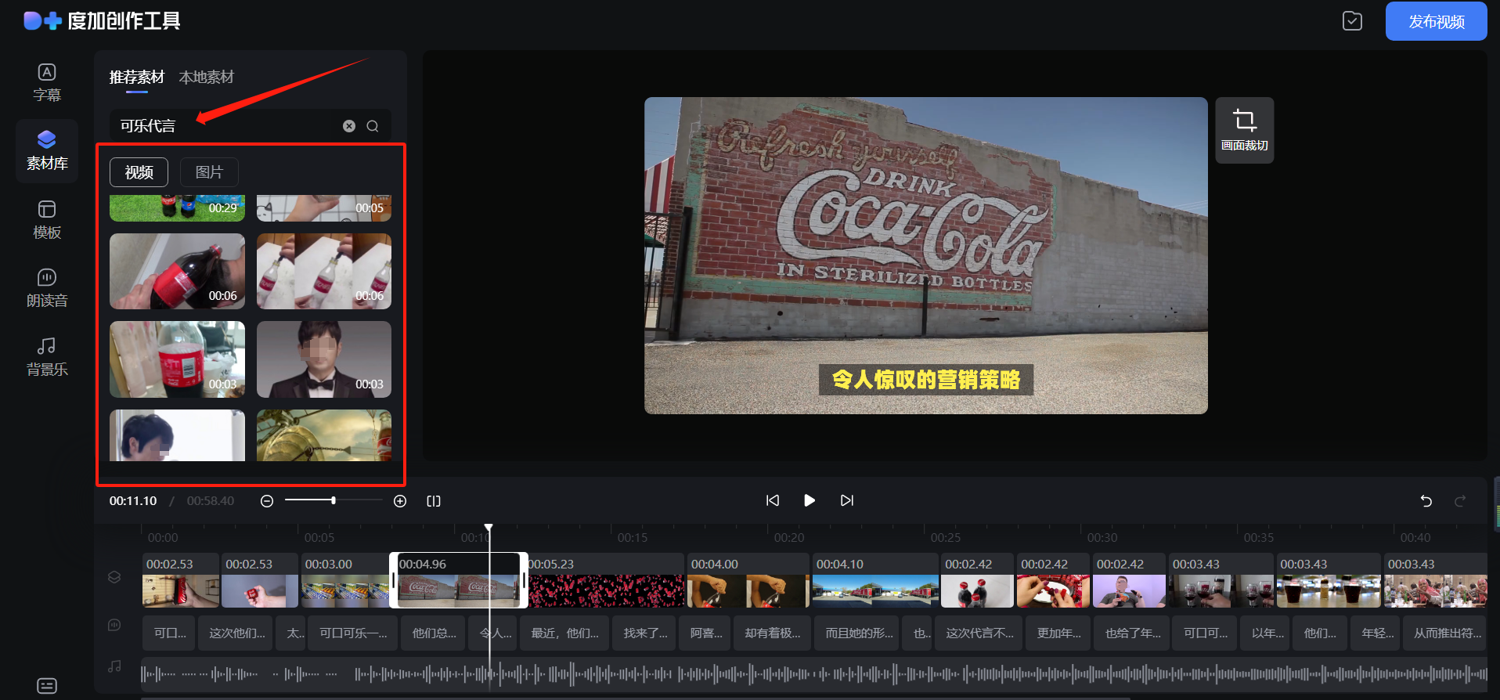Image resolution: width=1500 pixels, height=700 pixels.
Task: Zoom in the timeline with plus icon
Action: pyautogui.click(x=400, y=501)
